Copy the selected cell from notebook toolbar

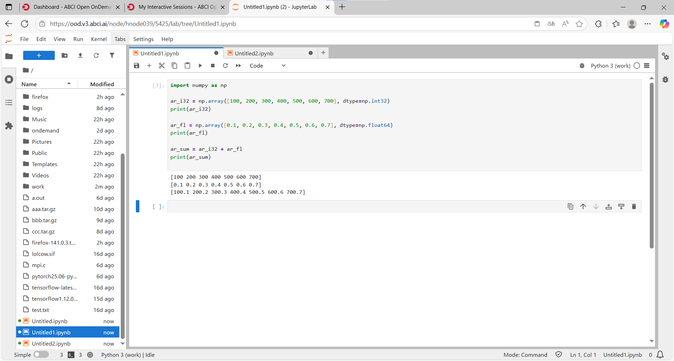click(174, 66)
